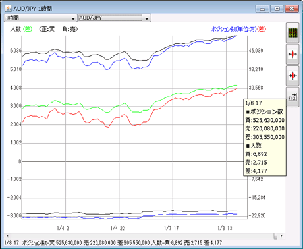This screenshot has height=249, width=303.
Task: Click the horizontal scrollbar thumb
Action: point(275,236)
